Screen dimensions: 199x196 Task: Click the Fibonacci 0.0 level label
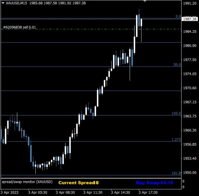coord(178,16)
